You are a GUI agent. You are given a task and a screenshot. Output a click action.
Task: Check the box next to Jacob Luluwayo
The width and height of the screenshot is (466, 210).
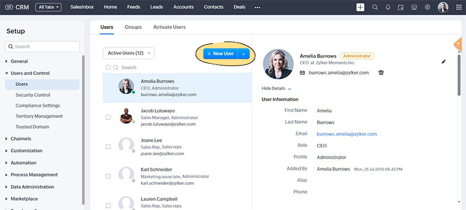(108, 117)
